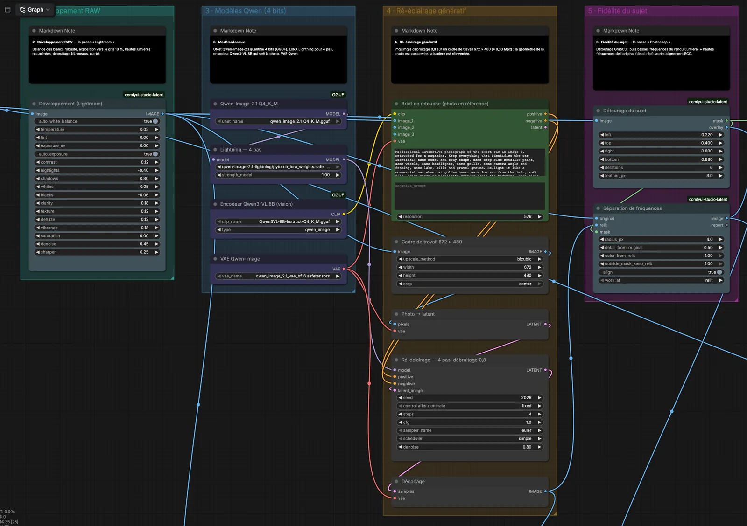Screen dimensions: 747x526
Task: Select the '3 · Modèles Qwen (4 bits)' group title
Action: pos(246,11)
